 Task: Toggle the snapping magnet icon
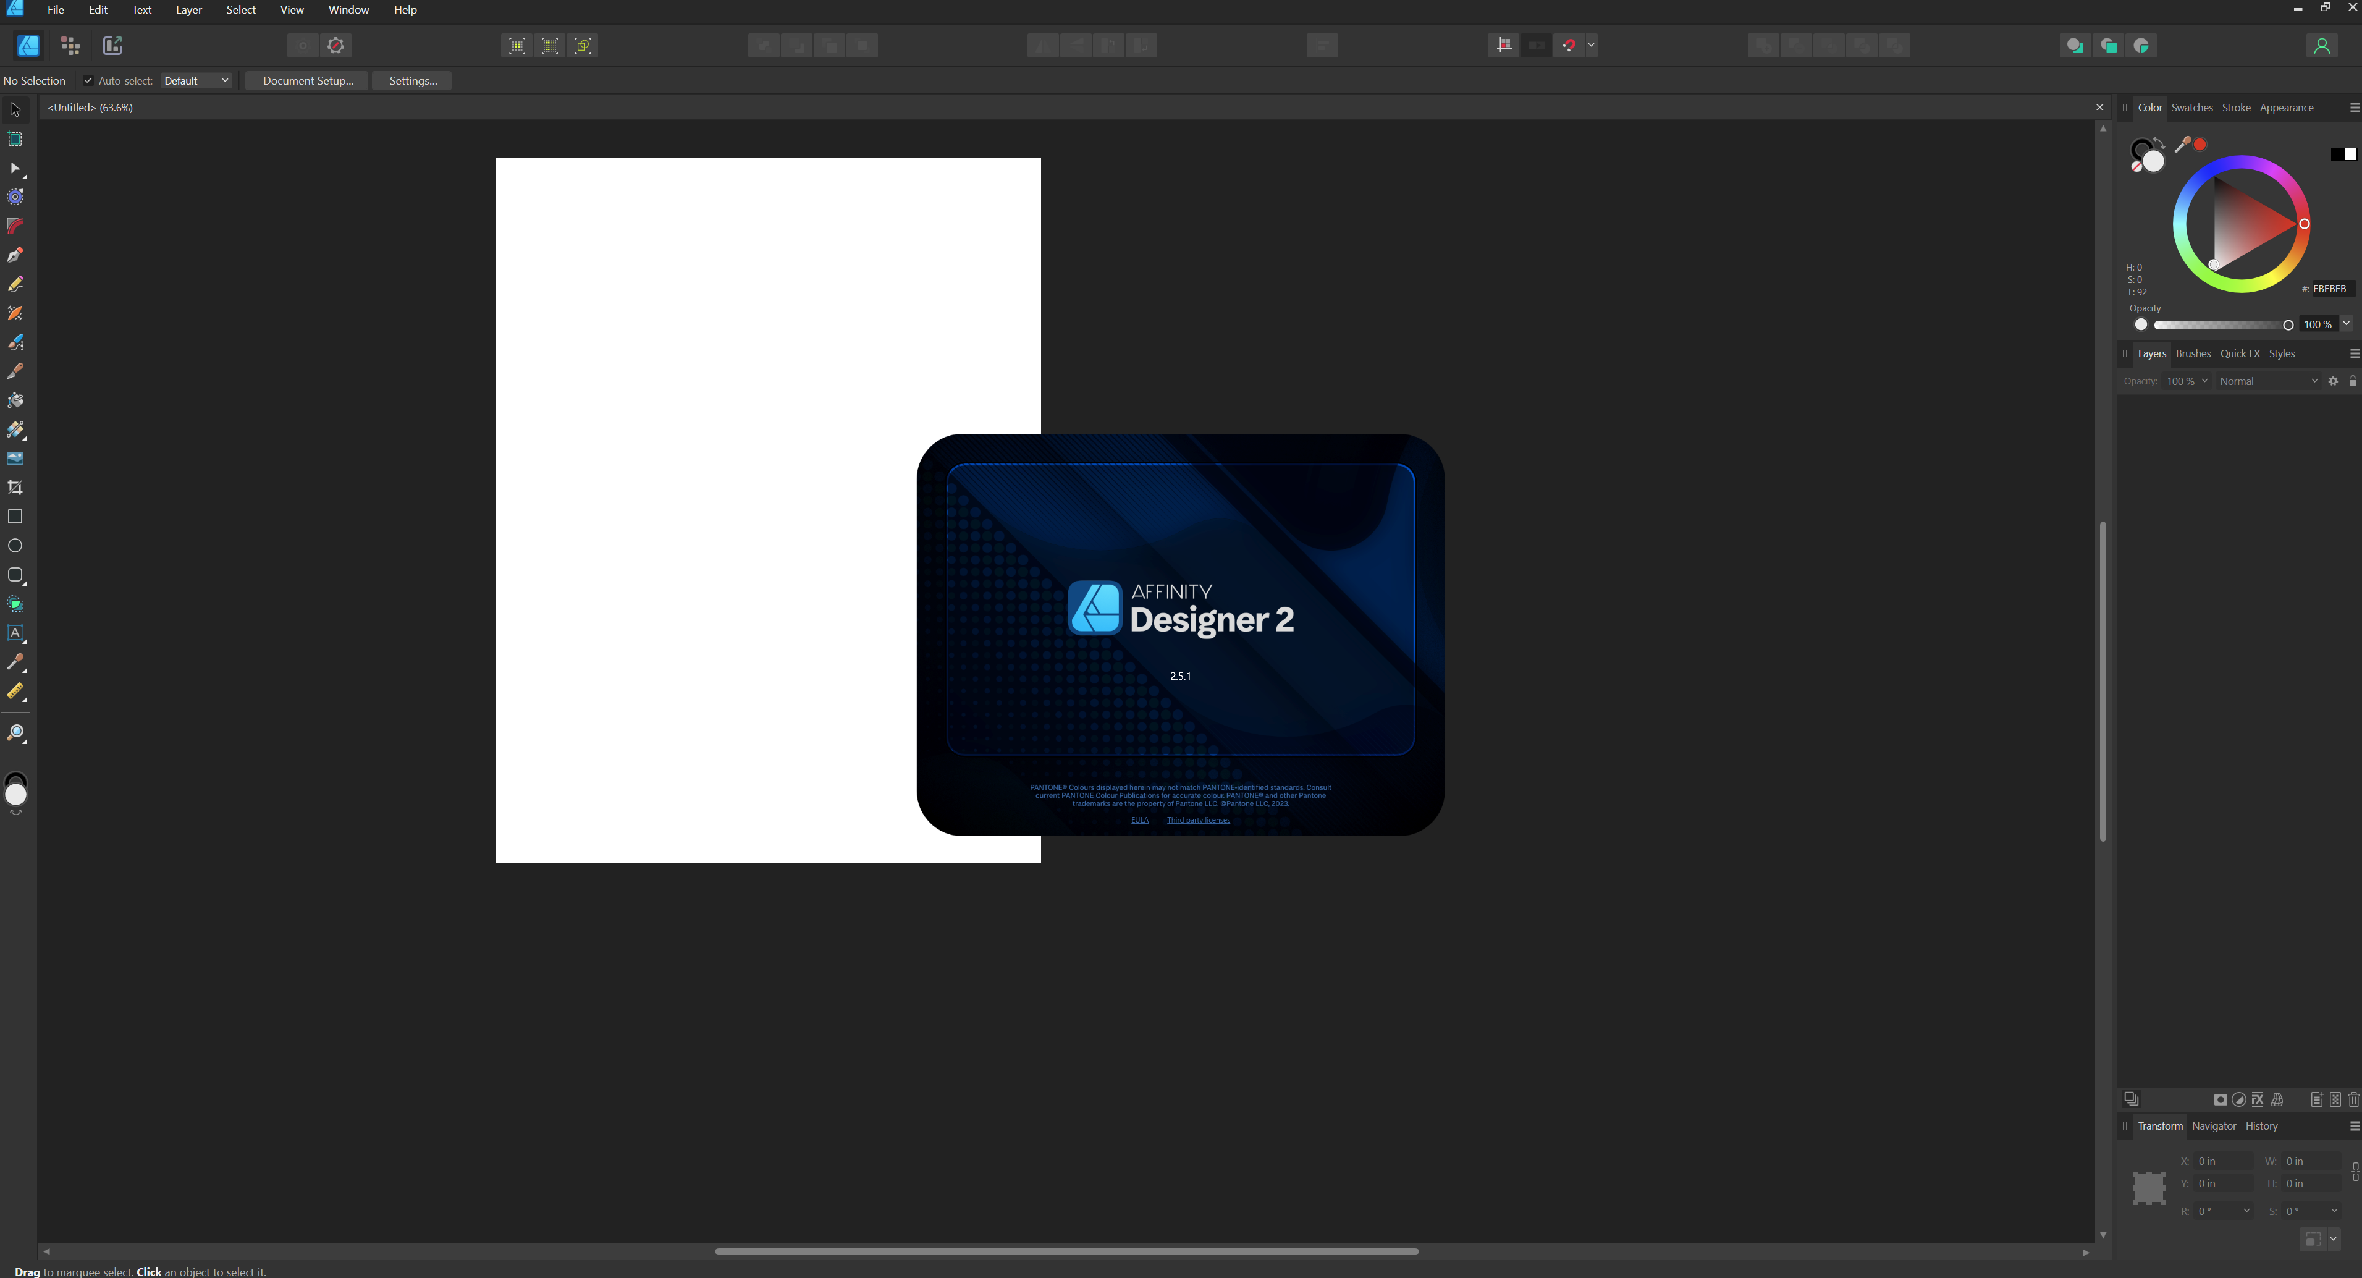click(1569, 45)
